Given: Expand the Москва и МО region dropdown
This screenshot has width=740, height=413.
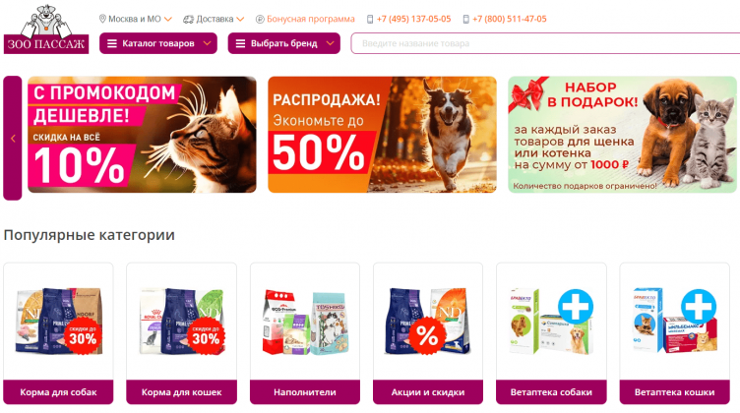Looking at the screenshot, I should (x=167, y=19).
